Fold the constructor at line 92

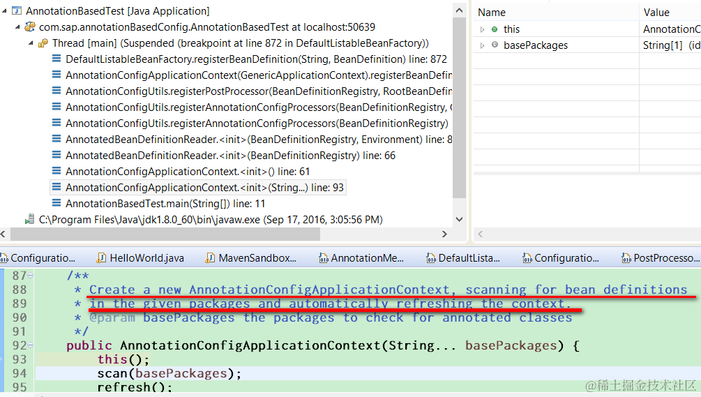31,345
